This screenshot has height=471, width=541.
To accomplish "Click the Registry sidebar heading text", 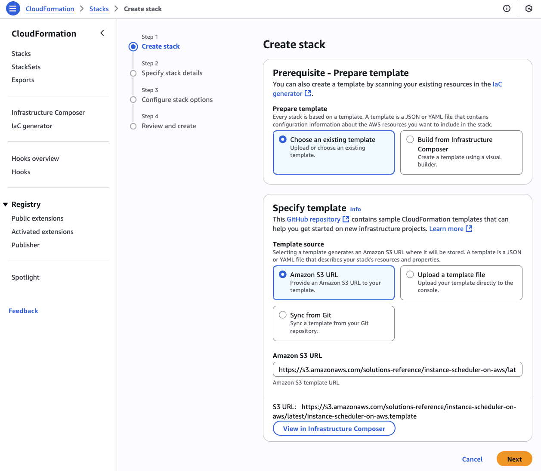I will point(26,204).
